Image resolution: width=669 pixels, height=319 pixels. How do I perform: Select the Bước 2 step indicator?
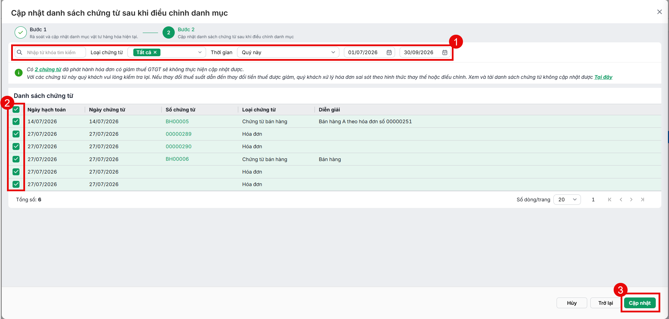tap(168, 33)
